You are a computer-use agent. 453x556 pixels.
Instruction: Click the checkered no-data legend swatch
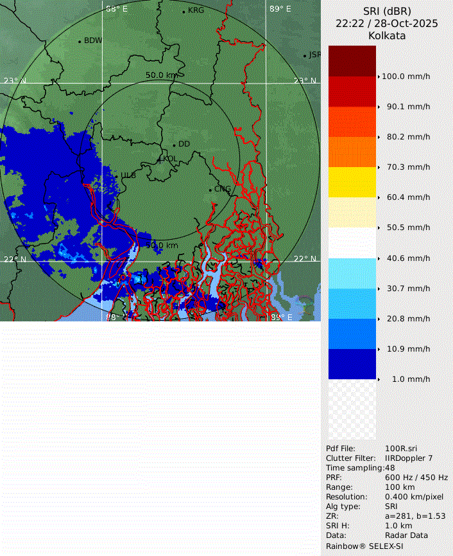tap(352, 409)
